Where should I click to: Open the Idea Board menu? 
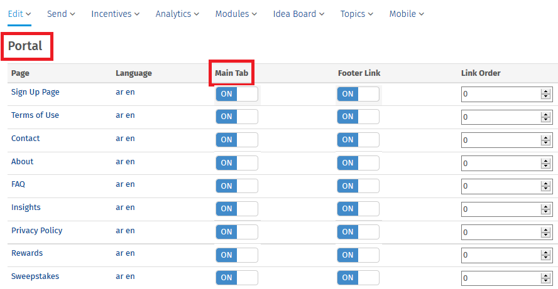[x=299, y=14]
